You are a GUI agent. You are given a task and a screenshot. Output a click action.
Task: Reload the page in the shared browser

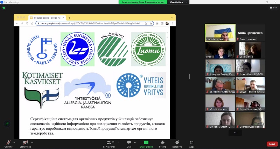click(x=27, y=23)
